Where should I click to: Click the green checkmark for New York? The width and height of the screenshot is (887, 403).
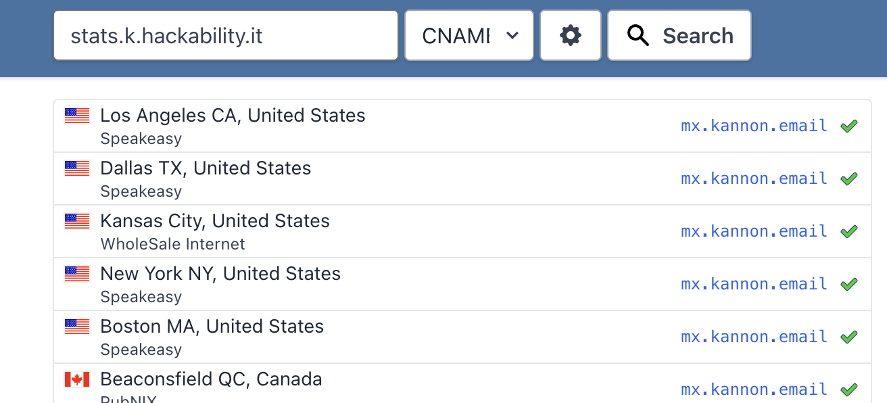click(848, 284)
